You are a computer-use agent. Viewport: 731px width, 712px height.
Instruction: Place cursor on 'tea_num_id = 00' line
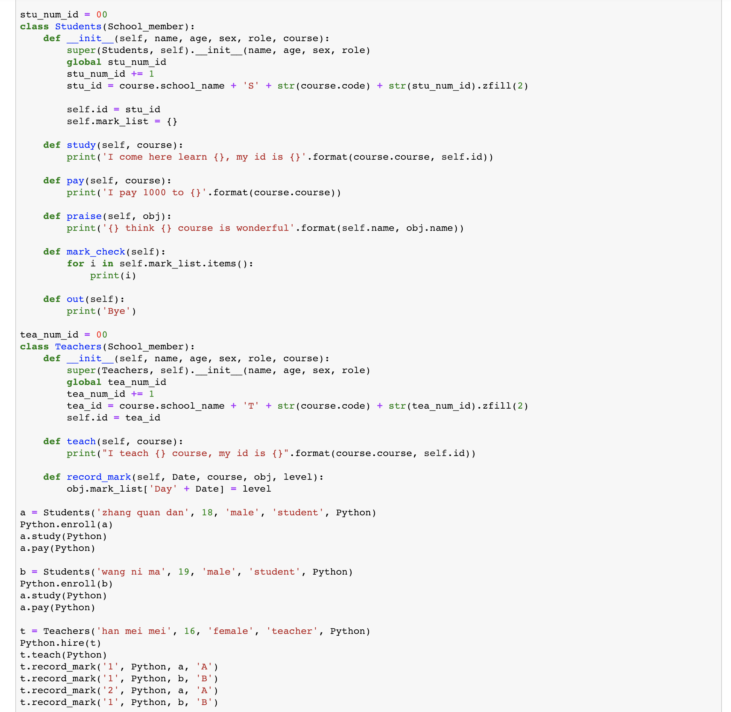point(63,335)
